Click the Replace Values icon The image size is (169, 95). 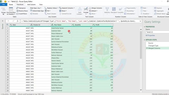[x=46, y=8]
